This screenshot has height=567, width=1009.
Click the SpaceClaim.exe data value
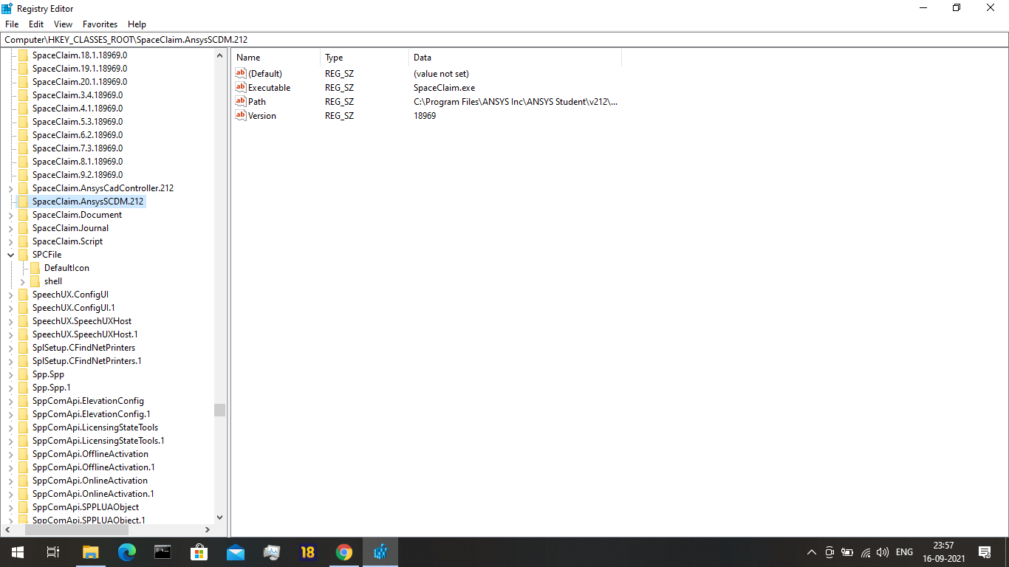click(x=444, y=88)
